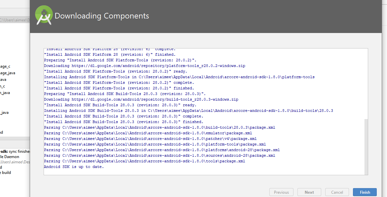Click the Build-Tools 28.0.3 ready line
Image resolution: width=387 pixels, height=197 pixels.
(120, 105)
